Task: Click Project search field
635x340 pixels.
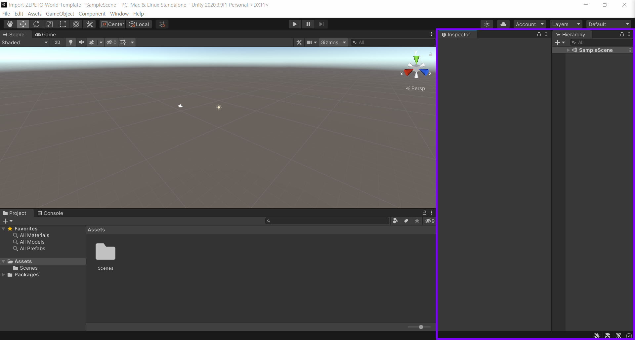Action: (327, 221)
